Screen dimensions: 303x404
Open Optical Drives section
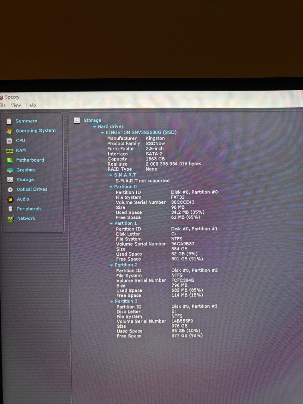point(32,189)
